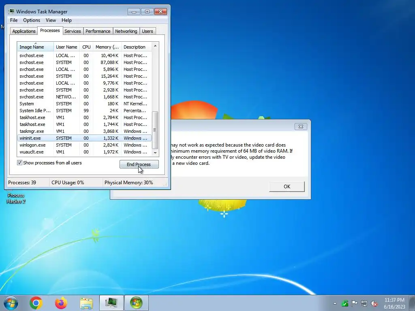Open Windows Explorer from the taskbar
This screenshot has width=415, height=311.
(x=86, y=303)
